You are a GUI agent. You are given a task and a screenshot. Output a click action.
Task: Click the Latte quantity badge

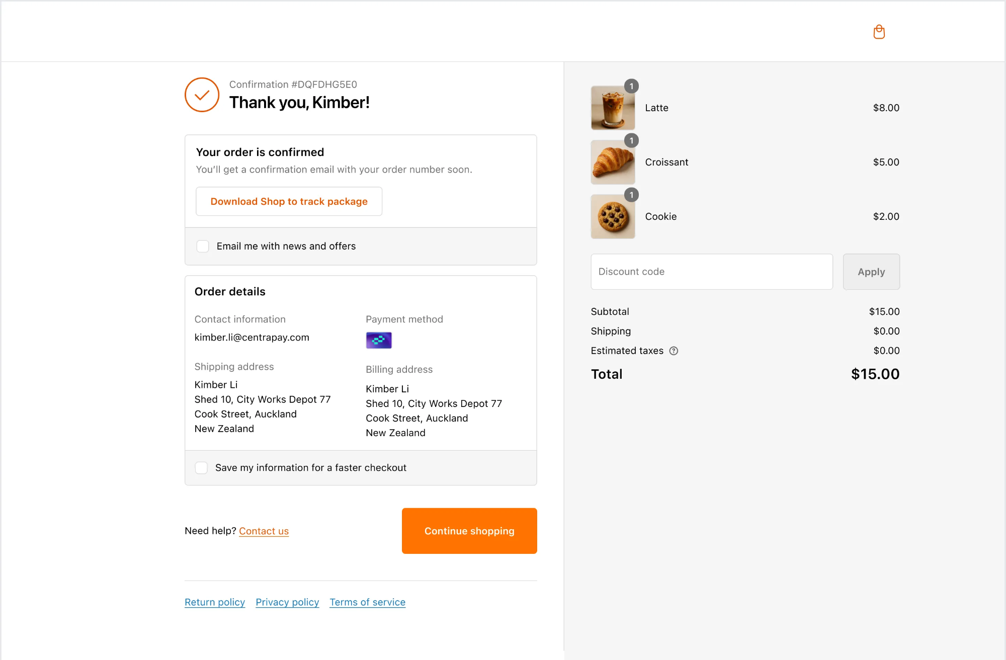tap(632, 86)
